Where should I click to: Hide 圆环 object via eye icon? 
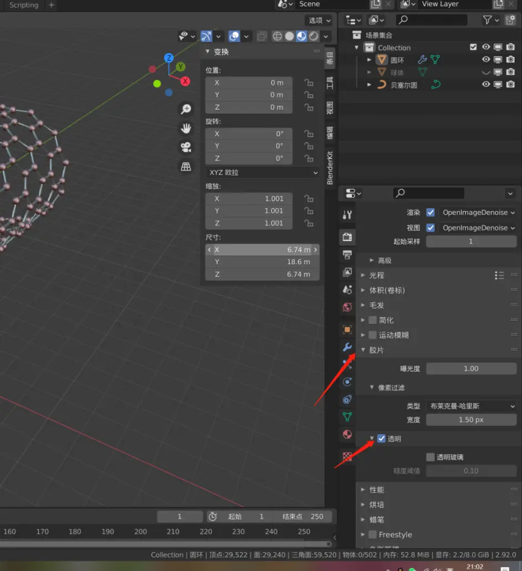click(x=486, y=59)
